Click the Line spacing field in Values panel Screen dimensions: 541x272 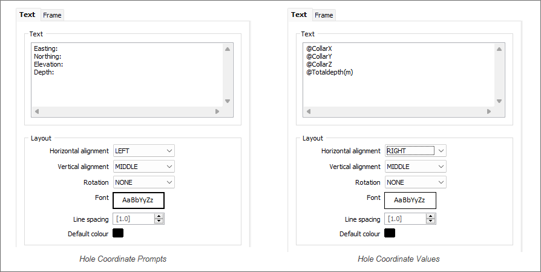click(405, 219)
